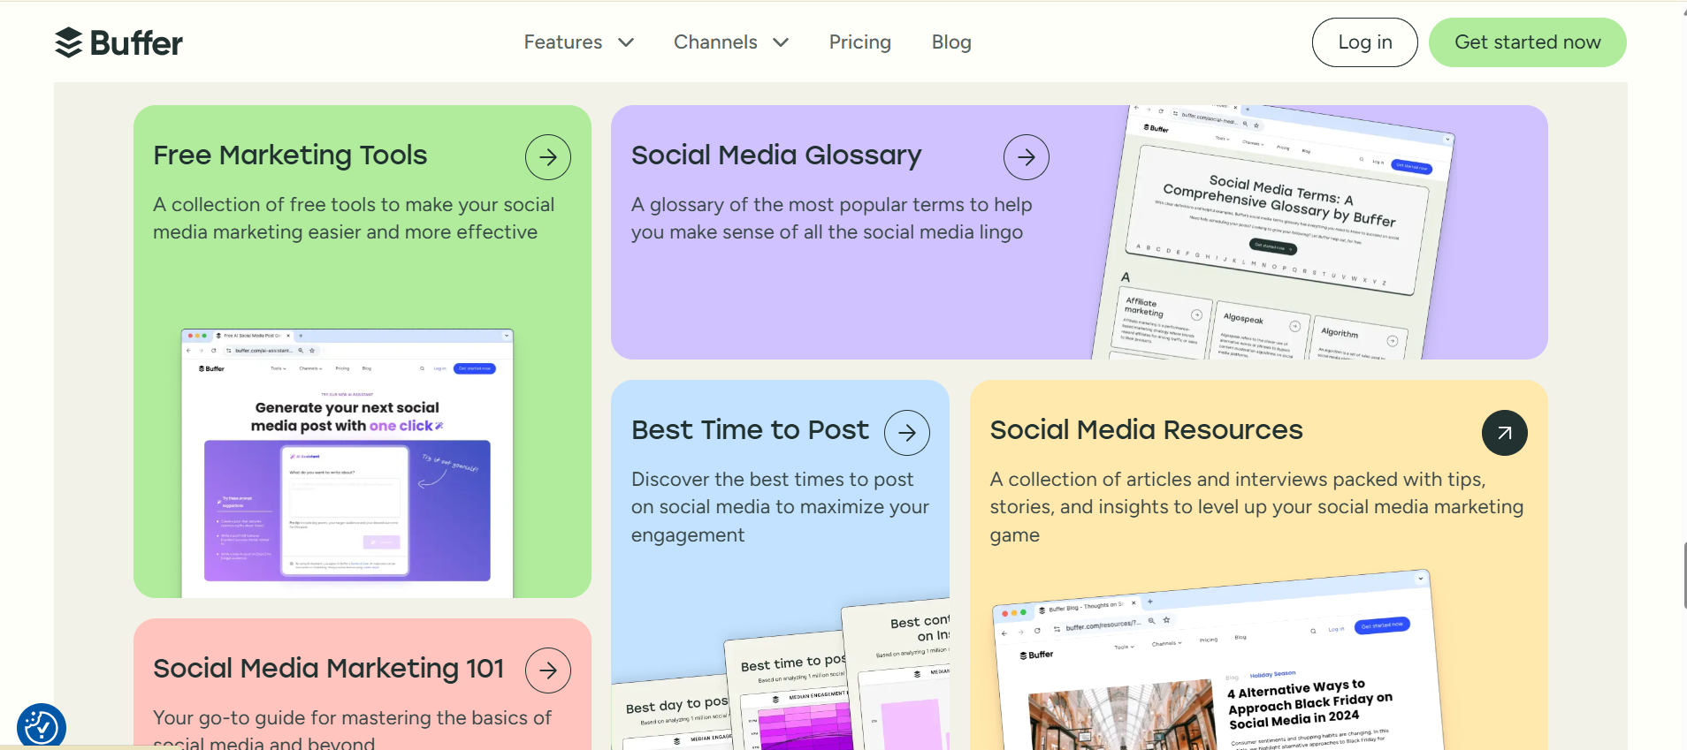This screenshot has width=1687, height=750.
Task: Click the Log in button
Action: point(1365,42)
